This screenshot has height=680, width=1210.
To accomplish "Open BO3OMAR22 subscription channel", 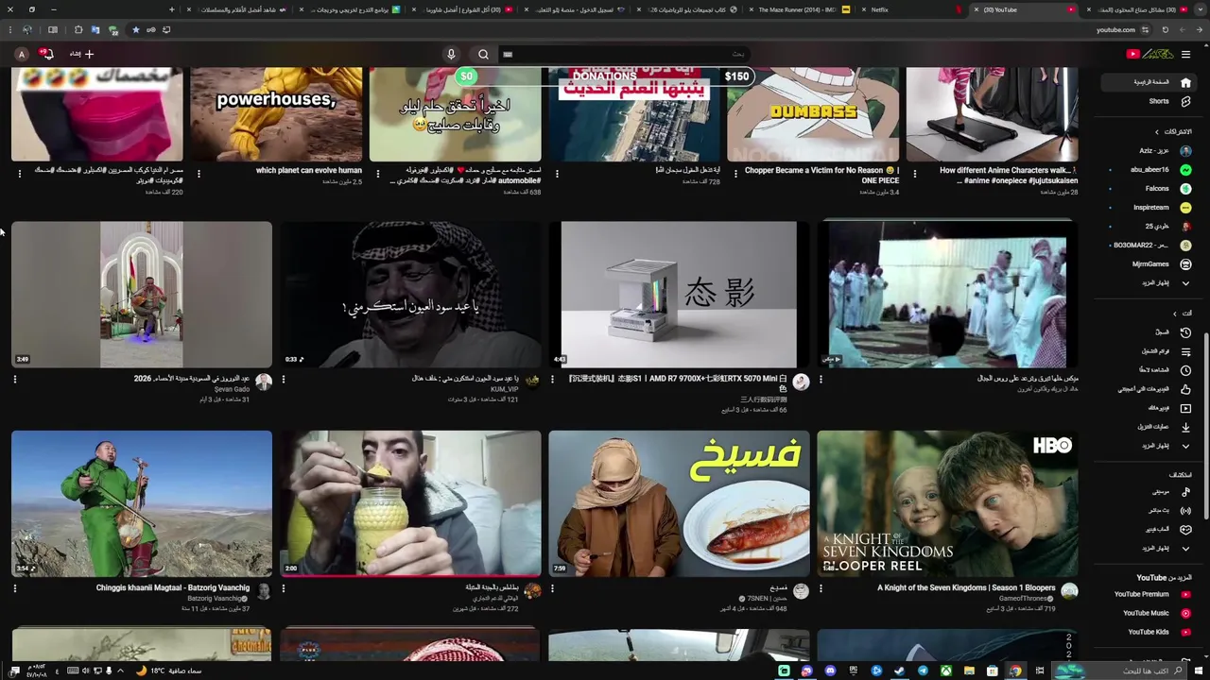I will tap(1152, 246).
